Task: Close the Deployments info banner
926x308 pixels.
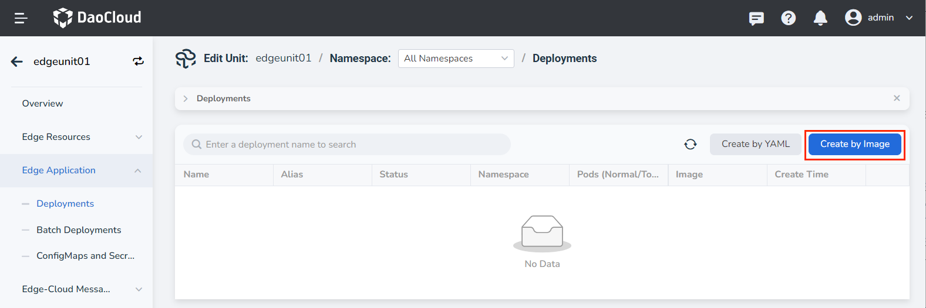Action: 897,98
